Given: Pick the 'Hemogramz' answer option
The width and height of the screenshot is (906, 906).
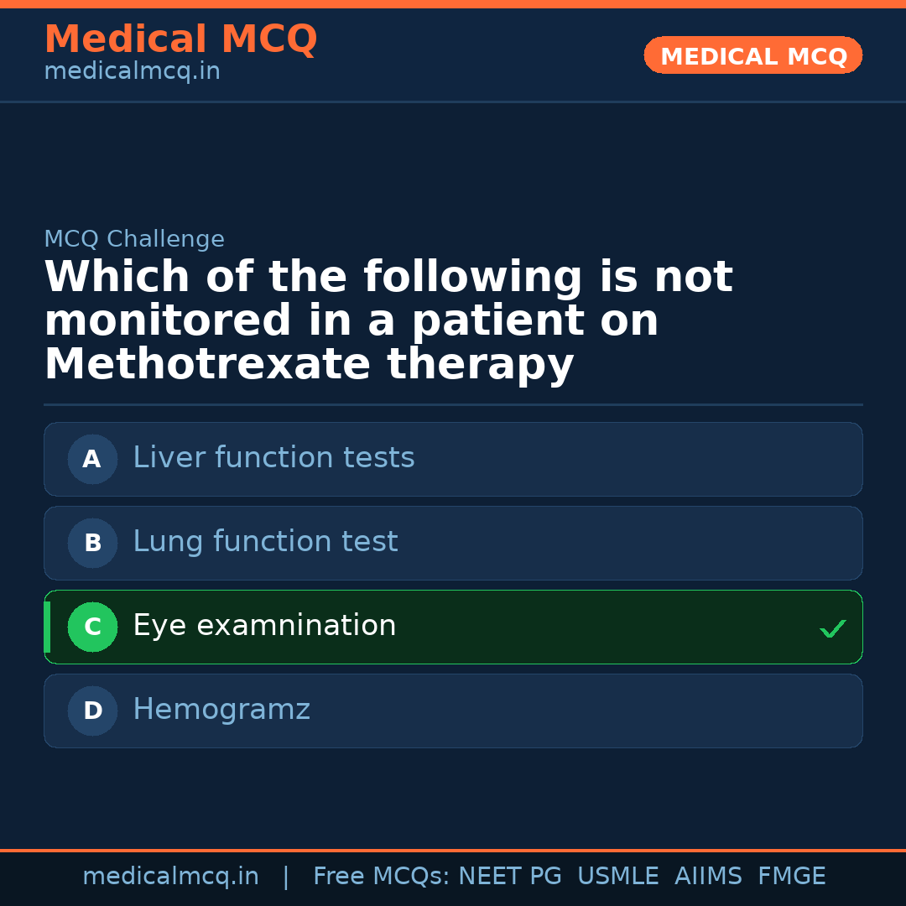Looking at the screenshot, I should 221,710.
